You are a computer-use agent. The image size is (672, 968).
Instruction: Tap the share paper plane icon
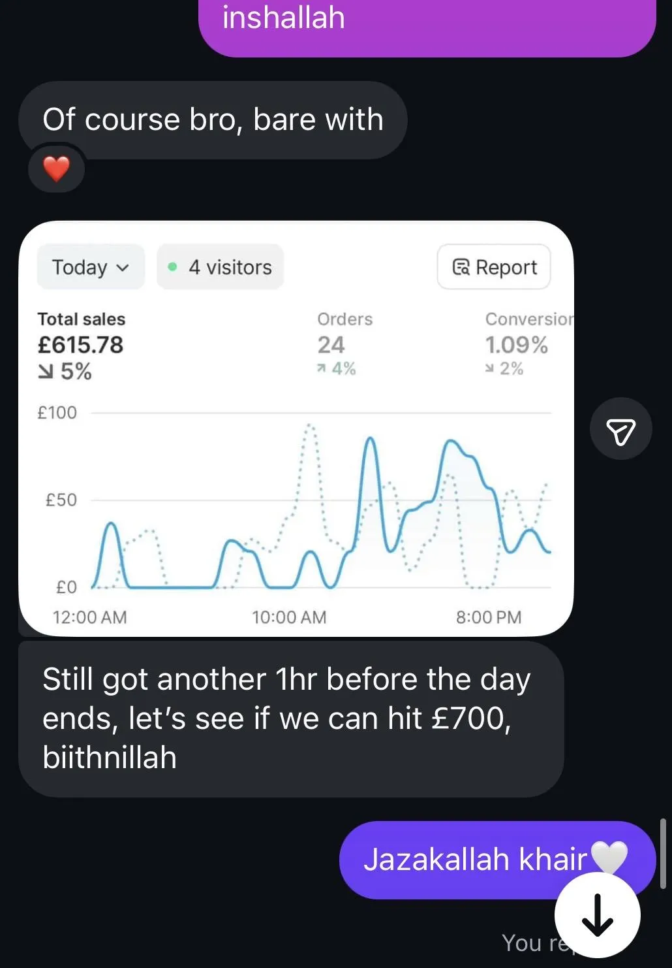[x=620, y=429]
